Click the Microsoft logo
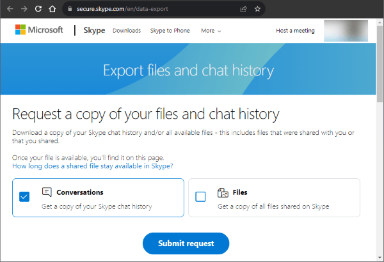Image resolution: width=384 pixels, height=262 pixels. (x=39, y=30)
